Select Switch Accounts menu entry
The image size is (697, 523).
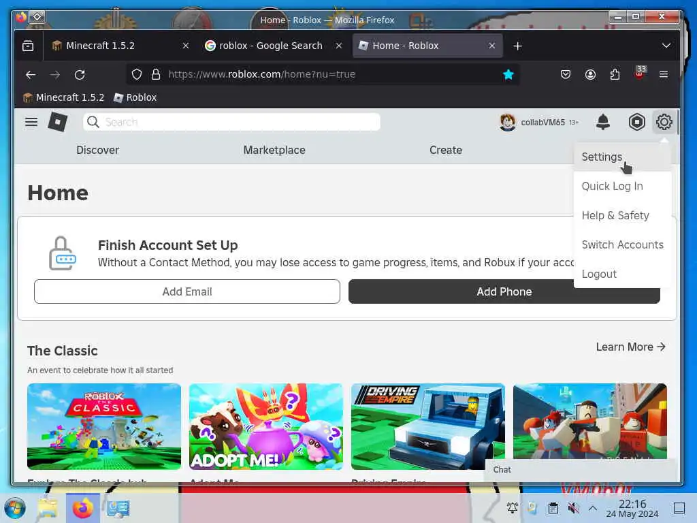point(622,245)
